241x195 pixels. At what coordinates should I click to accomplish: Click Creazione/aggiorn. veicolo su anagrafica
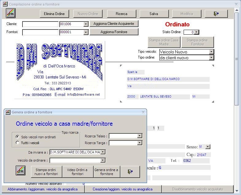(123, 189)
